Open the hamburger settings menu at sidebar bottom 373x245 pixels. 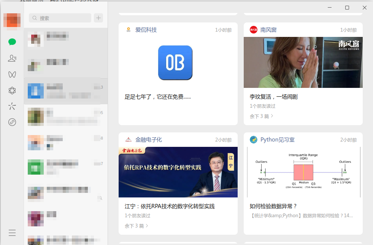[12, 232]
